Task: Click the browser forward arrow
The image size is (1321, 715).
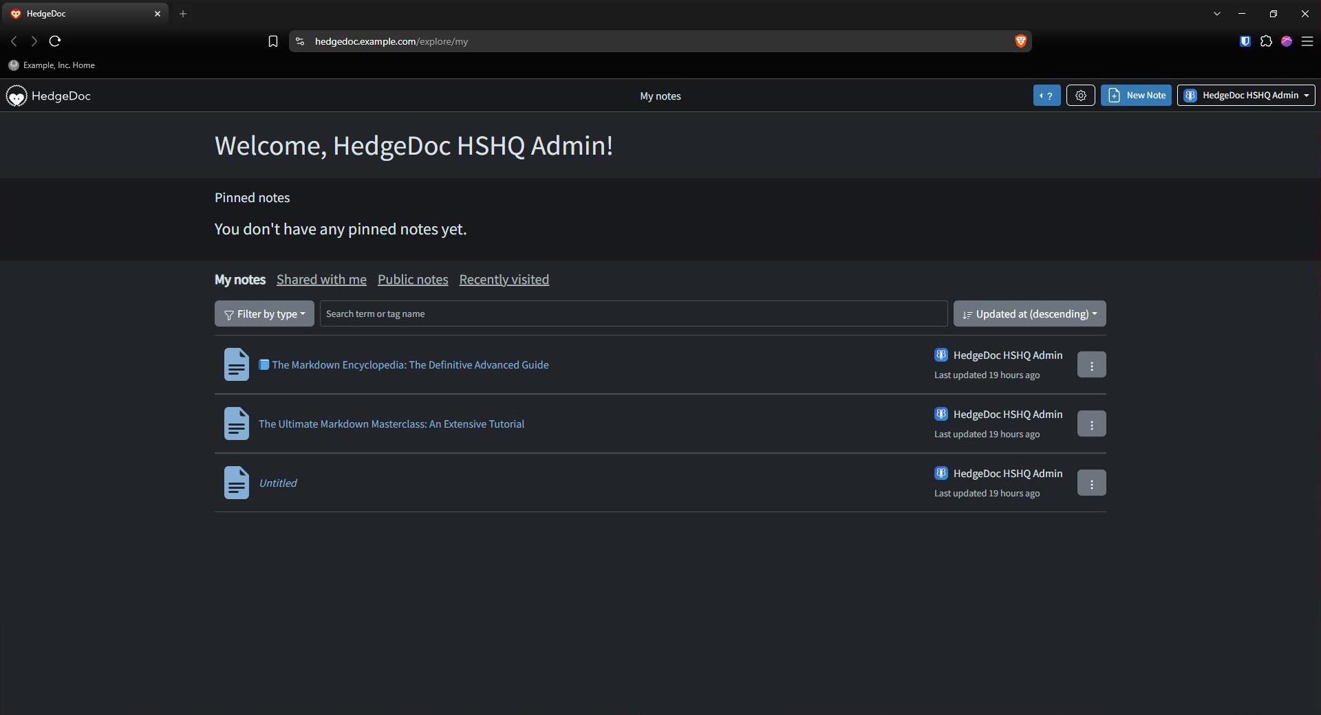Action: [34, 41]
